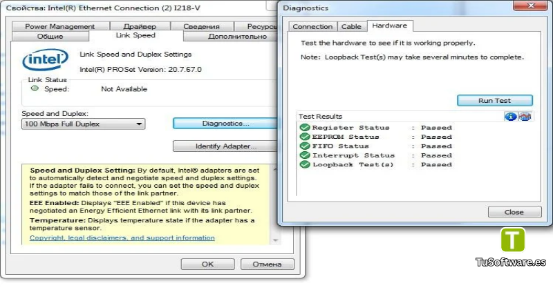Image resolution: width=553 pixels, height=290 pixels.
Task: Open the Cable tab in Diagnostics
Action: click(x=351, y=26)
